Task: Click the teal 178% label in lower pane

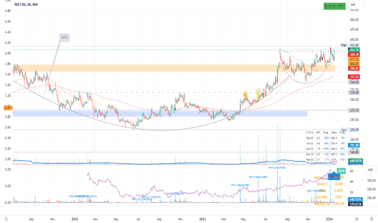Action: [341, 171]
